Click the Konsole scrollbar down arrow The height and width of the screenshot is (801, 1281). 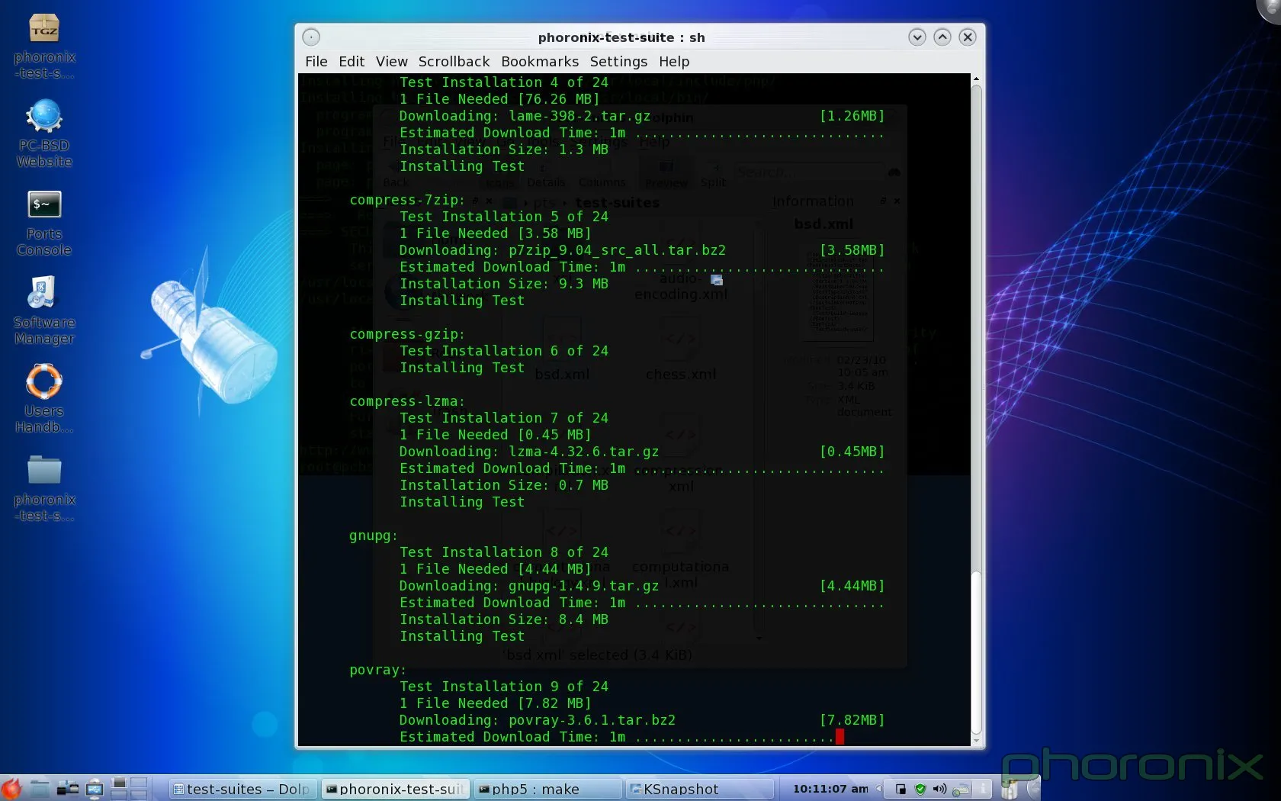976,740
